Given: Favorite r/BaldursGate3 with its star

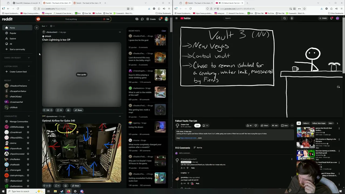Looking at the screenshot, I should pos(28,181).
